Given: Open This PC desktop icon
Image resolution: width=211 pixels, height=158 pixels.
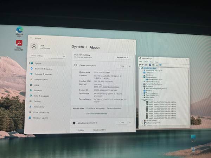Looking at the screenshot, I should 193,137.
